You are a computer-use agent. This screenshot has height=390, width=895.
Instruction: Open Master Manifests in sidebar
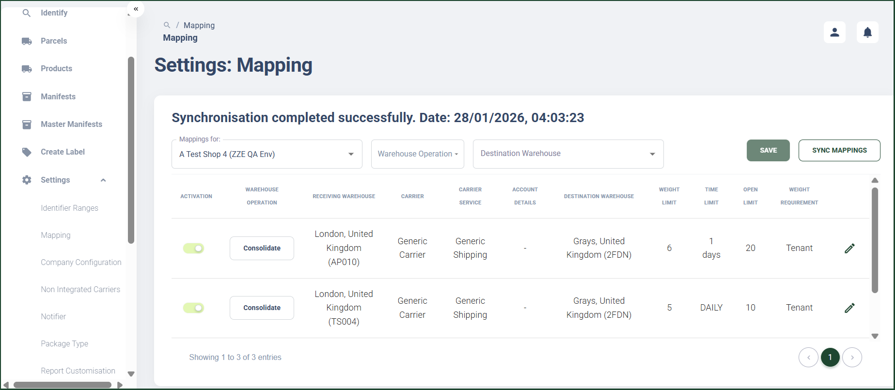(71, 125)
